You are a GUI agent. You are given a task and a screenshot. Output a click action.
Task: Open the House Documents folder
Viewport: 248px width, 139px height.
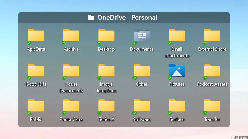71,71
